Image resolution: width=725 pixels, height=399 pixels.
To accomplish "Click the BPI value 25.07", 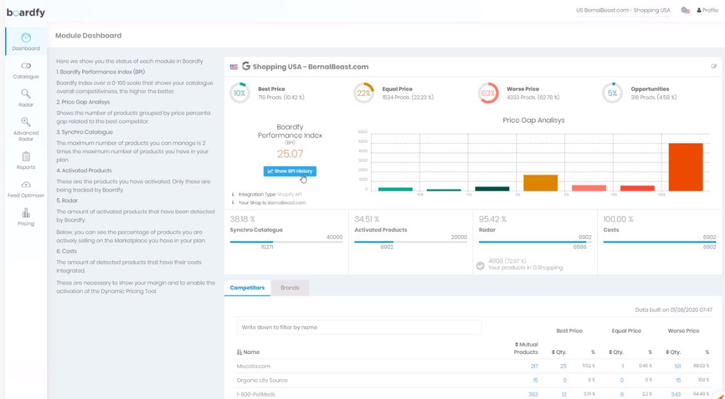I will click(290, 154).
